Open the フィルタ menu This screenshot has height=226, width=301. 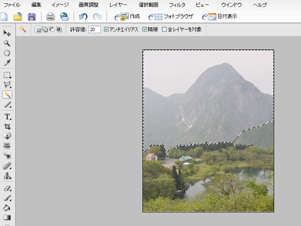[177, 4]
